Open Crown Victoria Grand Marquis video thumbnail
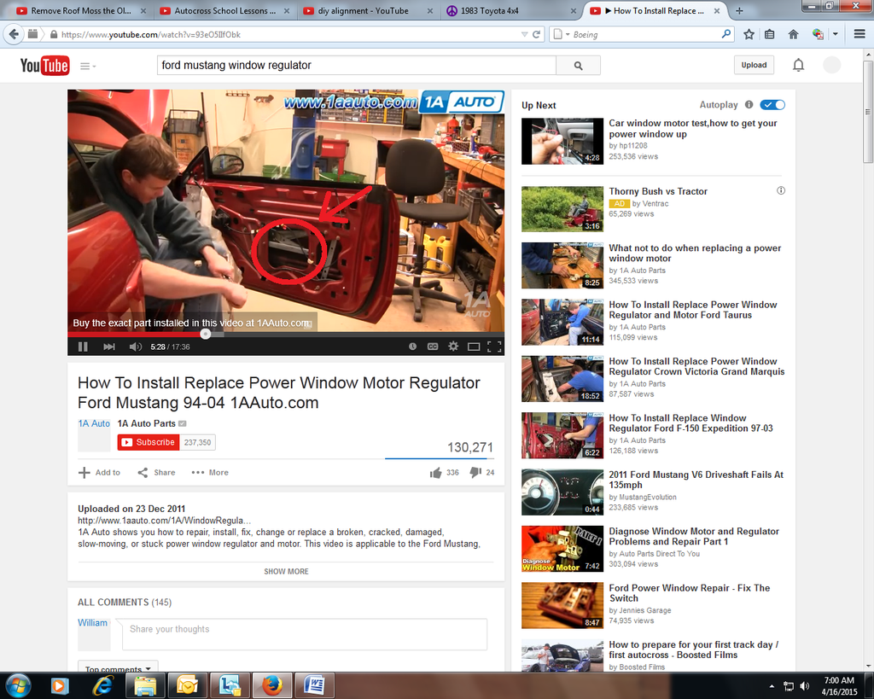The image size is (874, 699). tap(562, 379)
